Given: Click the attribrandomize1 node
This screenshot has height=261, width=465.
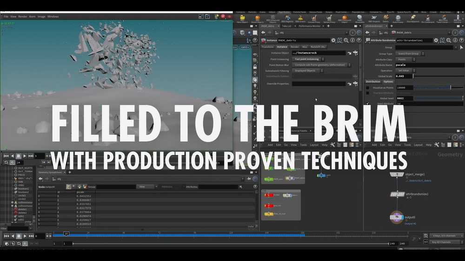Looking at the screenshot, I should 398,194.
